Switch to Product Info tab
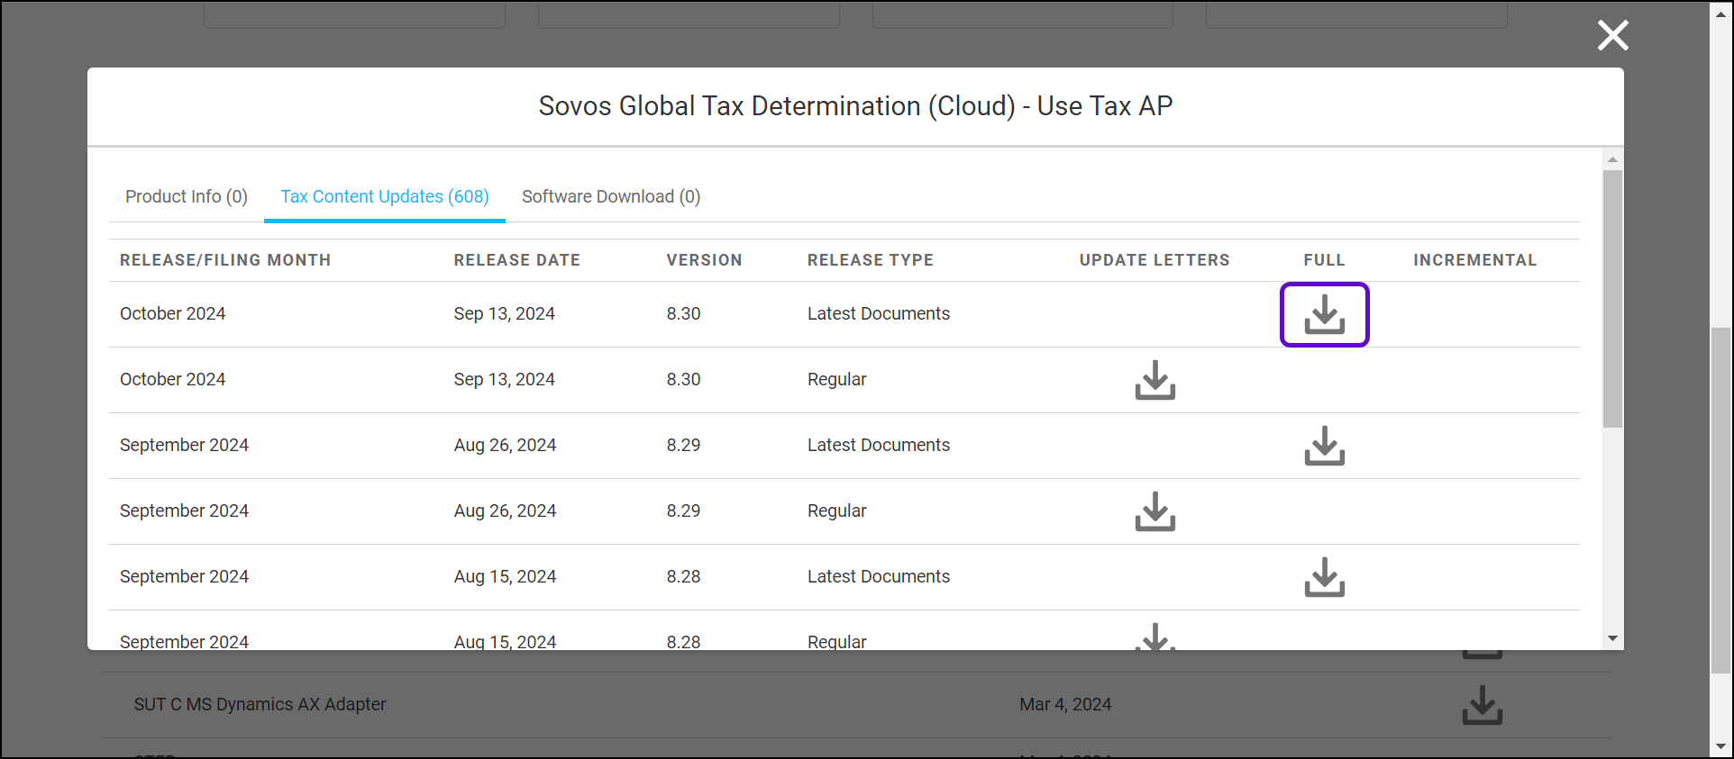The image size is (1734, 759). pyautogui.click(x=187, y=196)
